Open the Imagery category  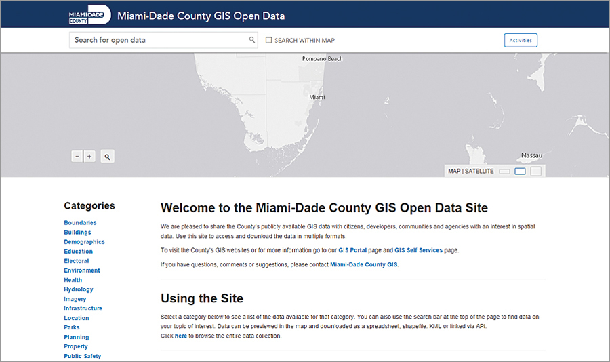[75, 299]
